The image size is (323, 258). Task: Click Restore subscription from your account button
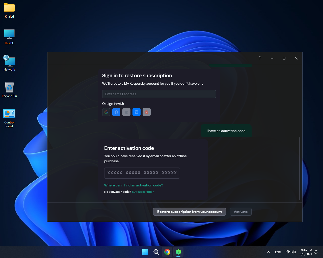(x=190, y=212)
